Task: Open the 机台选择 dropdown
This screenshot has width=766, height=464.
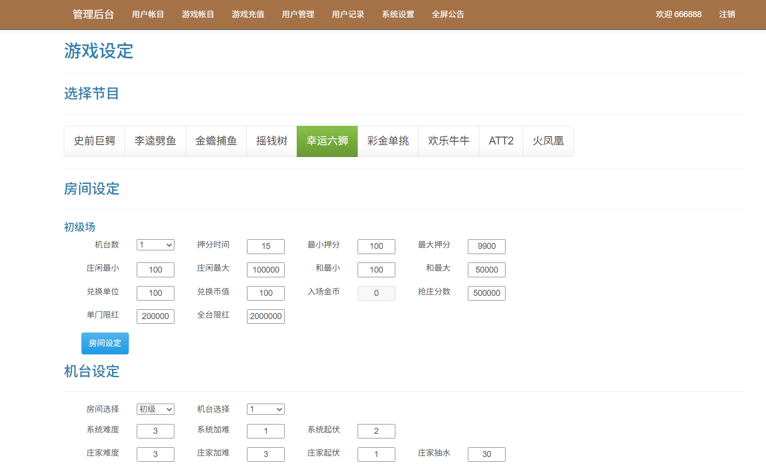Action: click(266, 409)
